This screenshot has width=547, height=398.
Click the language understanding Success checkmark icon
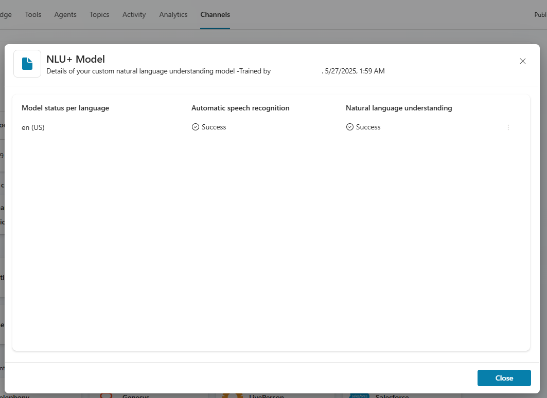[349, 127]
